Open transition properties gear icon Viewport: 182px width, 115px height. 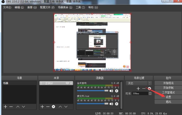pyautogui.click(x=149, y=89)
